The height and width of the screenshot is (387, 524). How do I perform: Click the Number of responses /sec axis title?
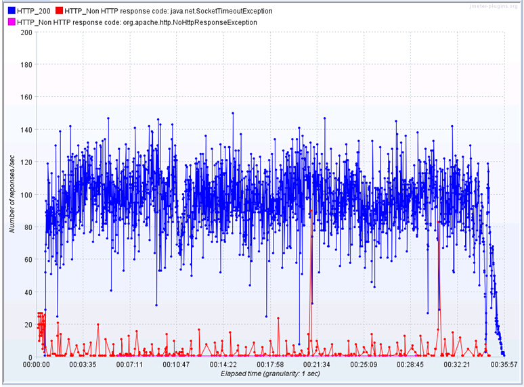[x=12, y=194]
